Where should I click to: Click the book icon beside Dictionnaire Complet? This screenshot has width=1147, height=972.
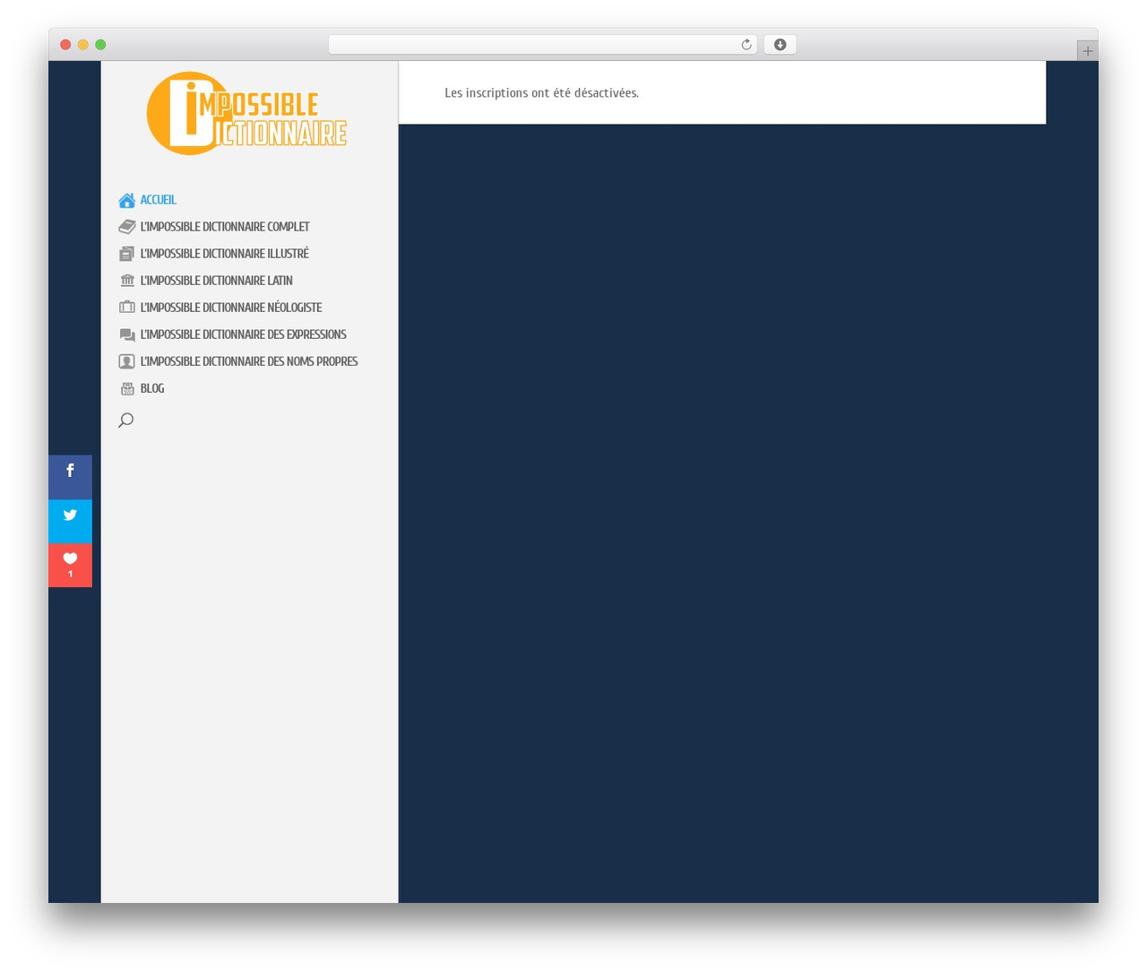pos(127,227)
